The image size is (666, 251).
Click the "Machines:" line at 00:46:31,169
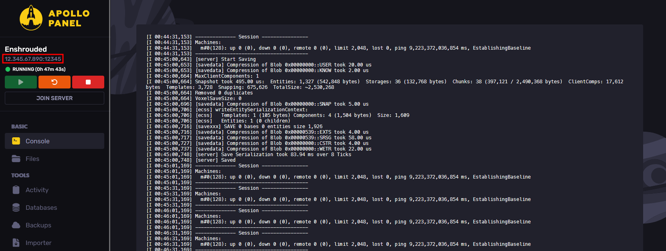click(x=184, y=239)
